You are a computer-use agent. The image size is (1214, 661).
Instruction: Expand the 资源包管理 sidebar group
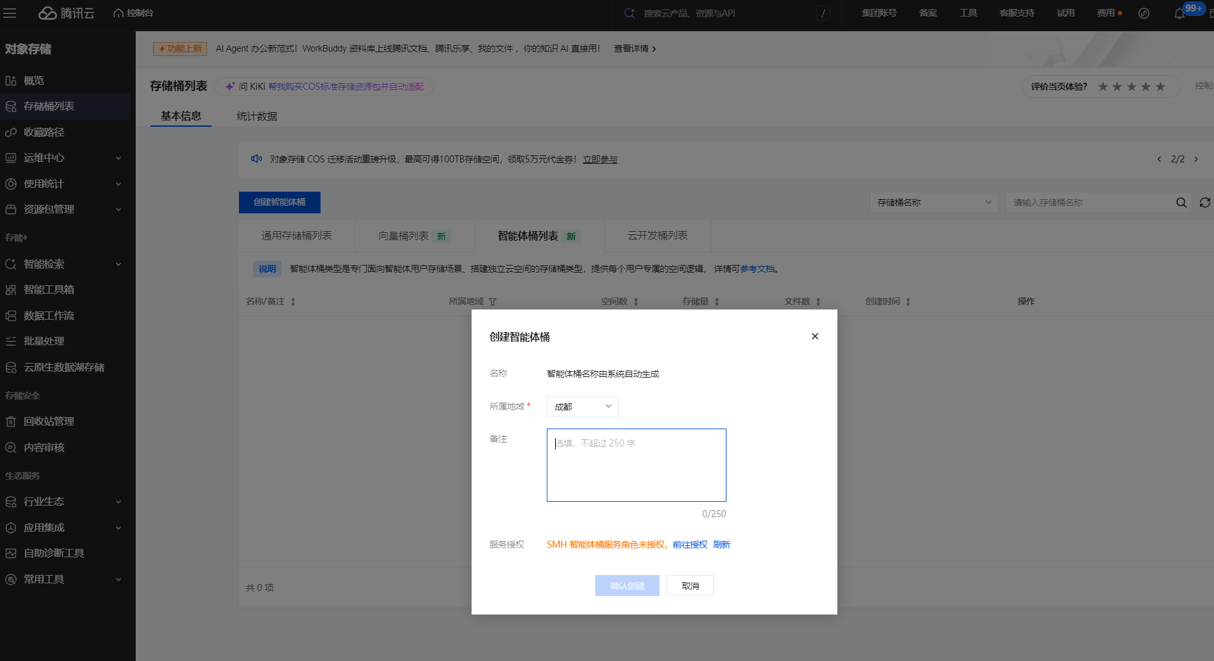point(119,210)
